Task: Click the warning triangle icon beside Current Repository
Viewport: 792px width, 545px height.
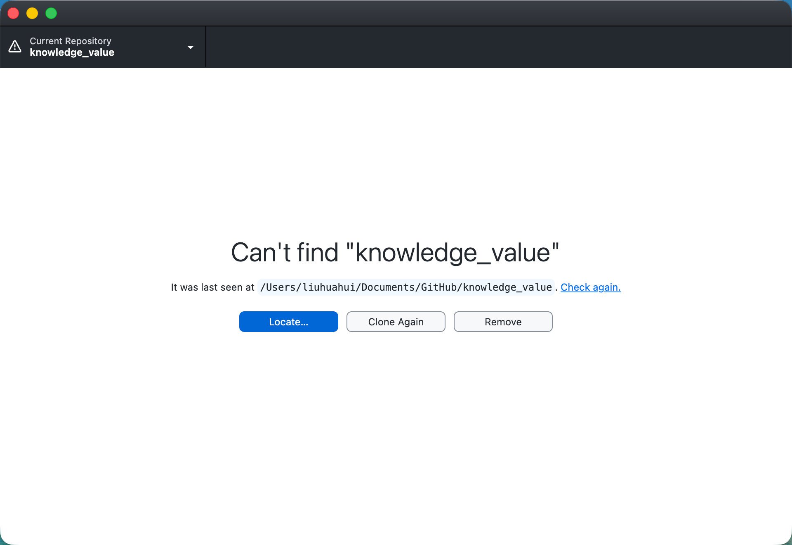Action: [15, 47]
